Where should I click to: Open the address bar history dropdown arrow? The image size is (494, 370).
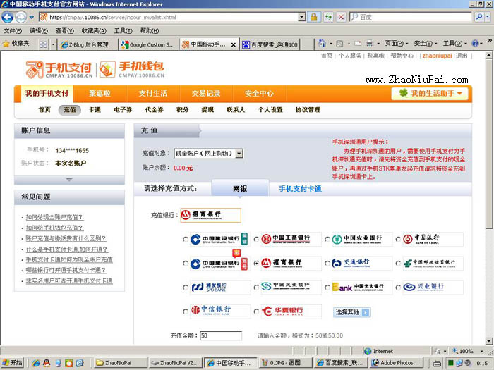coord(301,17)
